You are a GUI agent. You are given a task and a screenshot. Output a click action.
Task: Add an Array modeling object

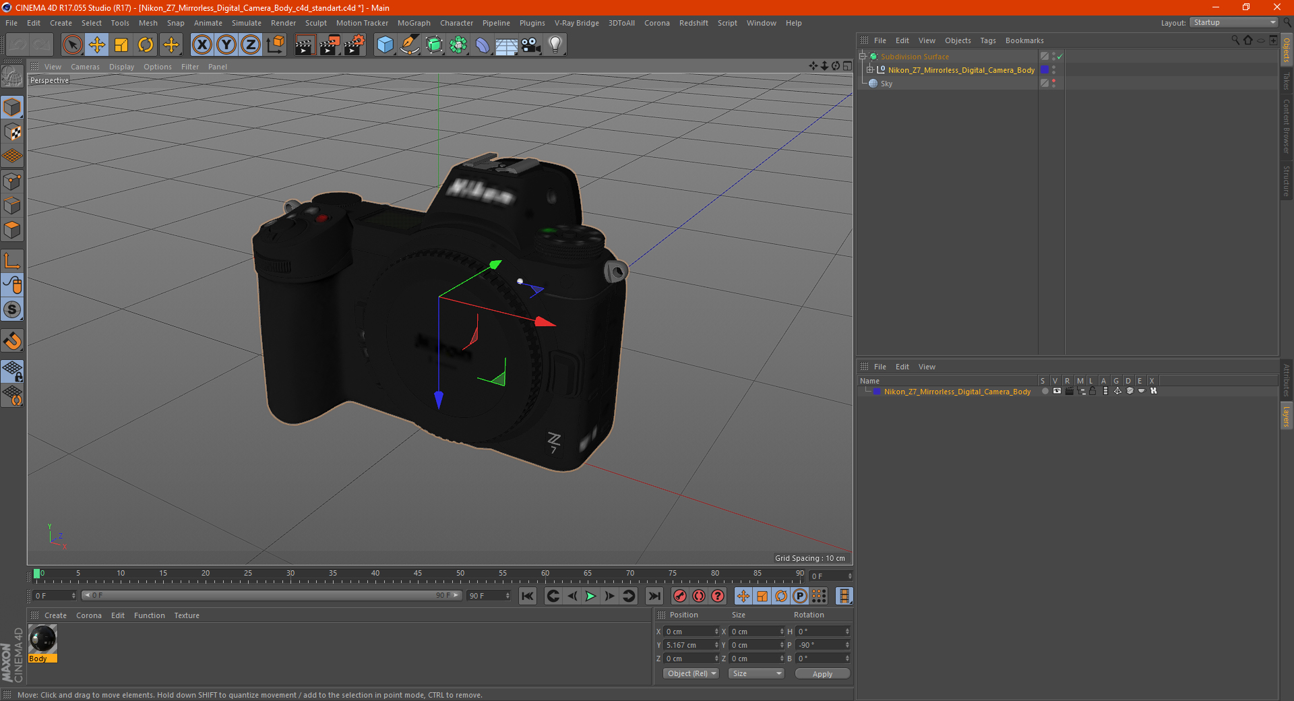(458, 45)
